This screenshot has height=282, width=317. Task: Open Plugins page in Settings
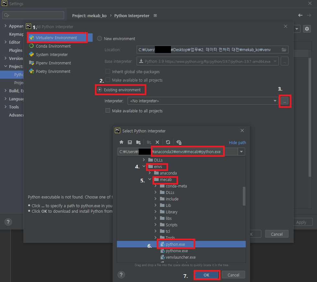(16, 50)
